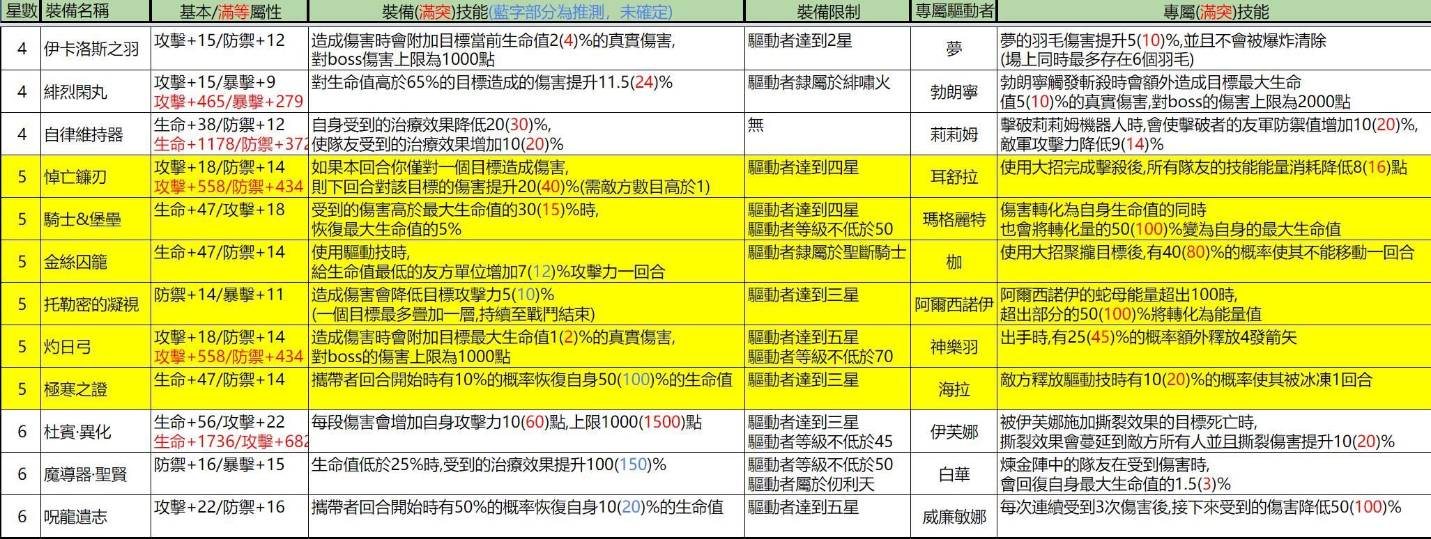Image resolution: width=1431 pixels, height=539 pixels.
Task: Select driver name 海拉
Action: coord(954,389)
